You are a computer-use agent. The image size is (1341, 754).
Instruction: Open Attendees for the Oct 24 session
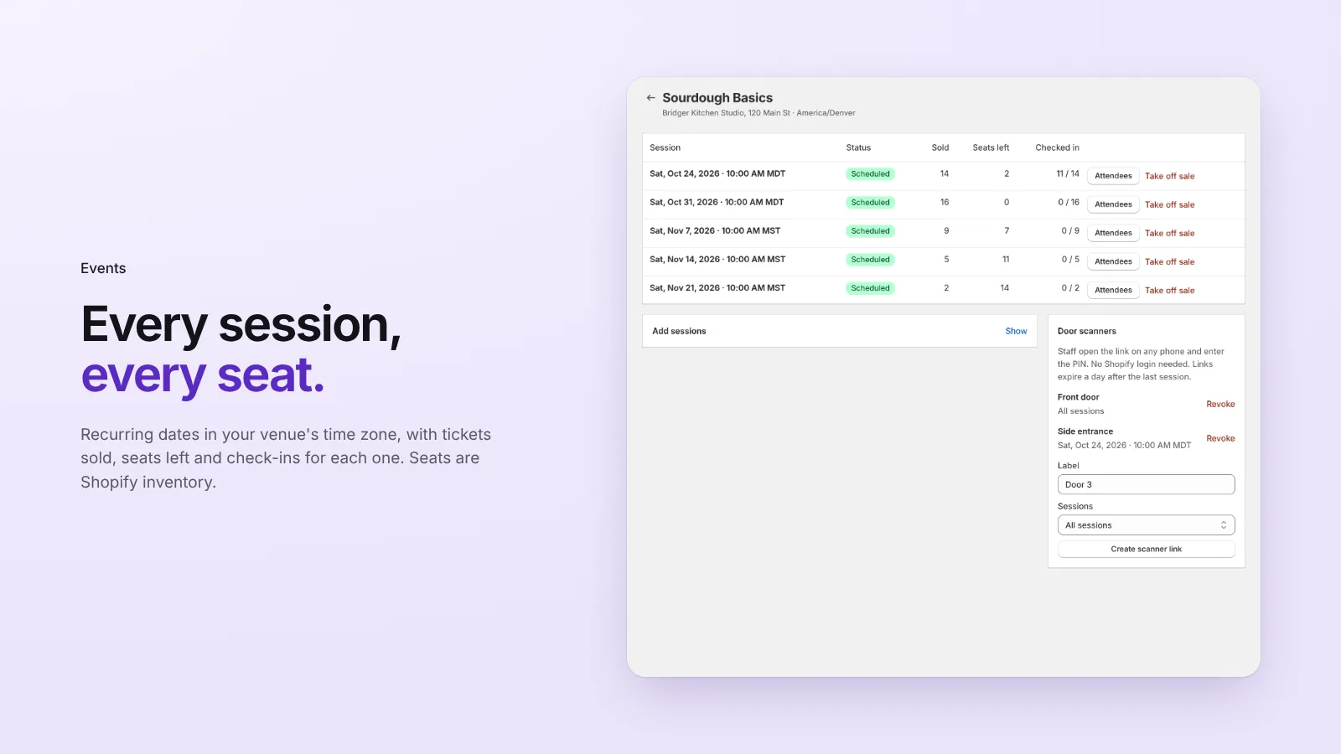click(x=1113, y=176)
